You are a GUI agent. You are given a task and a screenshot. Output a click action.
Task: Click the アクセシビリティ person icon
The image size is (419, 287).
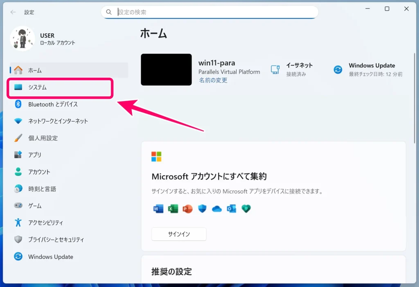18,222
